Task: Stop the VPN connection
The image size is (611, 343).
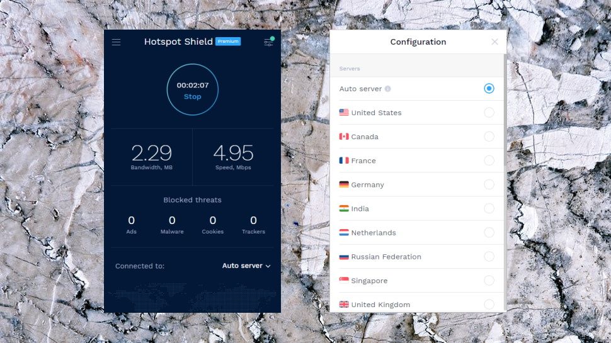Action: point(193,96)
